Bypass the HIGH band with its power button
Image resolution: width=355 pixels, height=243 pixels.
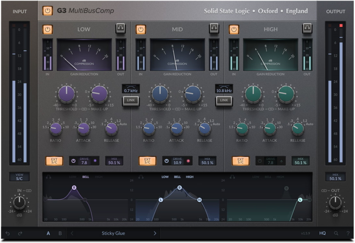tap(234, 29)
